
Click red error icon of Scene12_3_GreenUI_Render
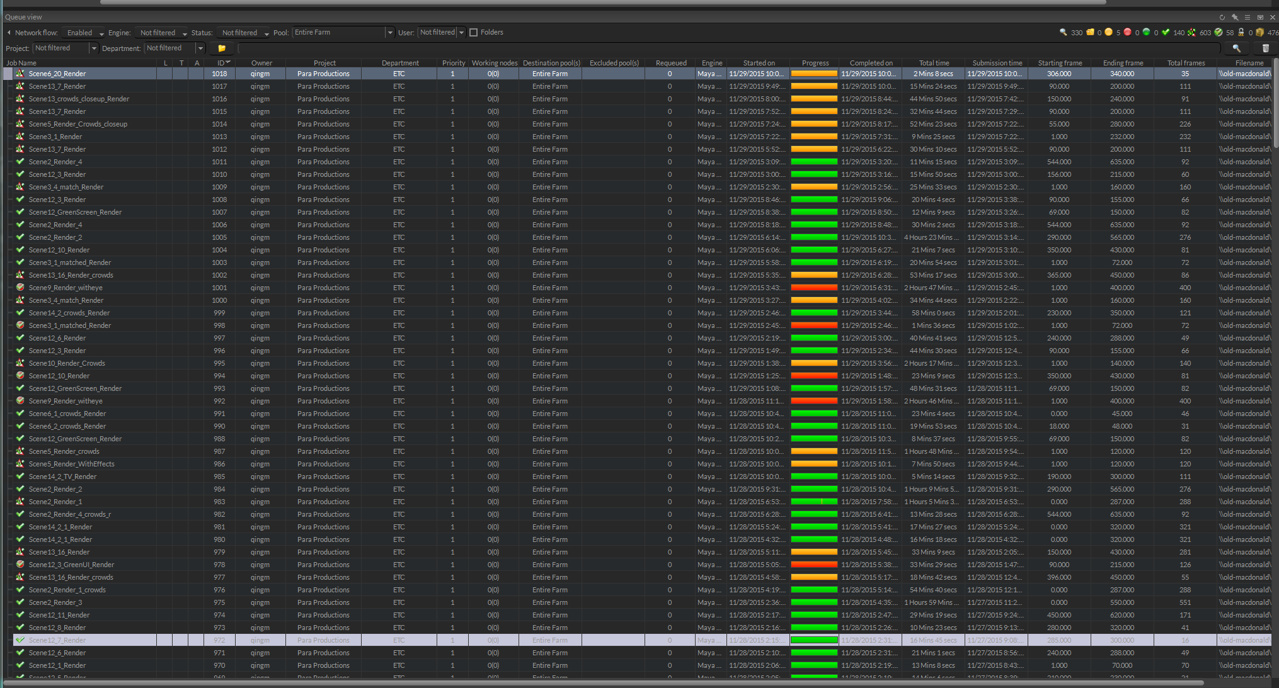(20, 565)
